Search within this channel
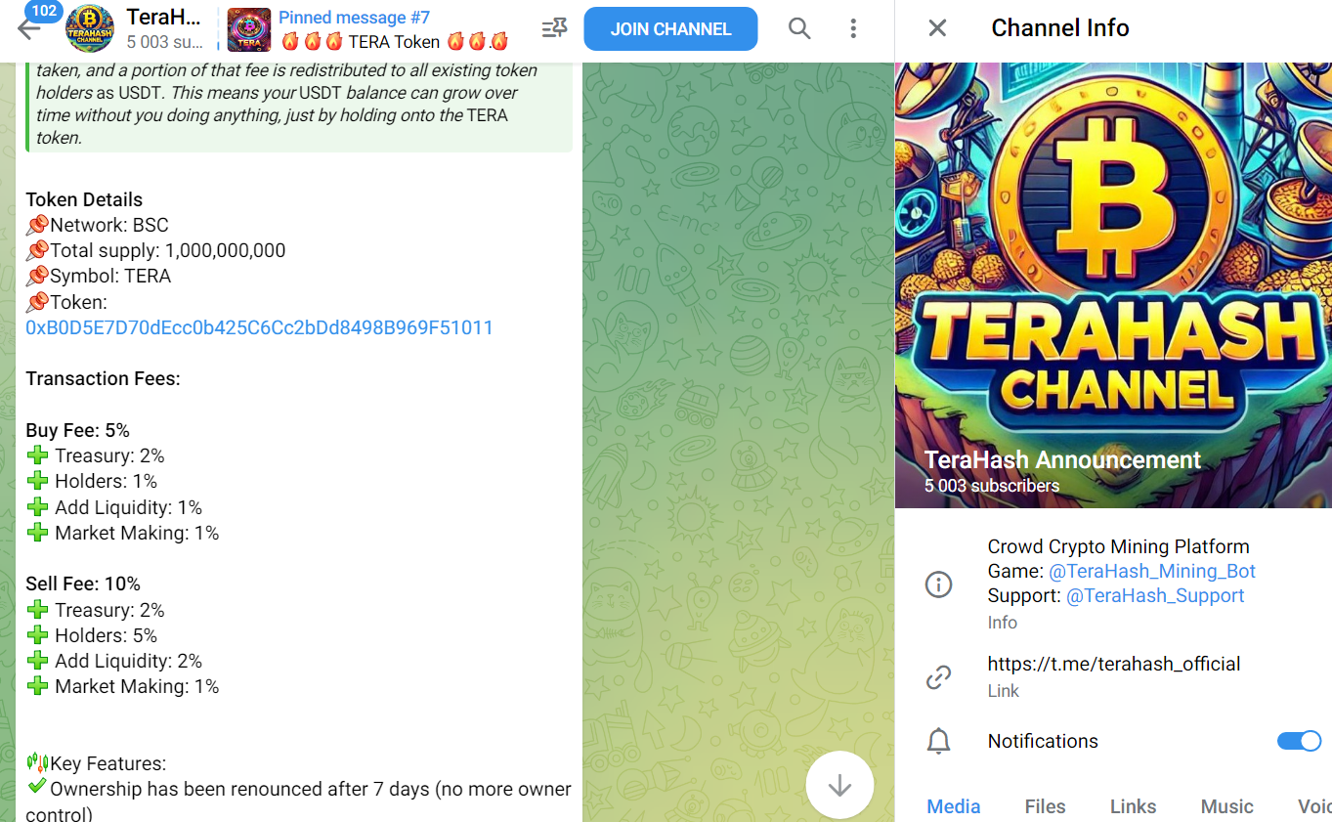Viewport: 1332px width, 822px height. tap(799, 29)
